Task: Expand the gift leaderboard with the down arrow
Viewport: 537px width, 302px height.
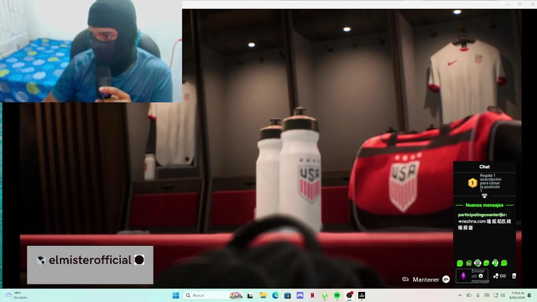Action: 485,196
